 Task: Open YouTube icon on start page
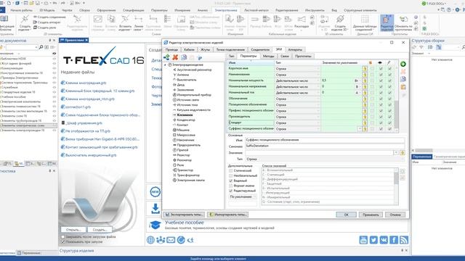(x=363, y=240)
